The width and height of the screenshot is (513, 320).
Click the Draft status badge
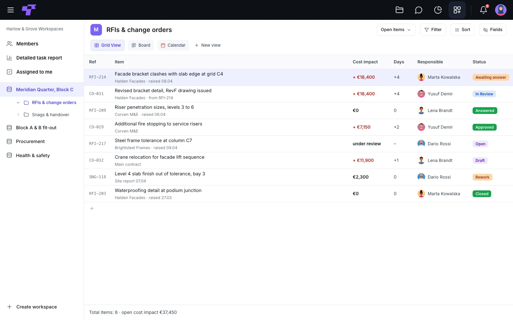pos(480,161)
